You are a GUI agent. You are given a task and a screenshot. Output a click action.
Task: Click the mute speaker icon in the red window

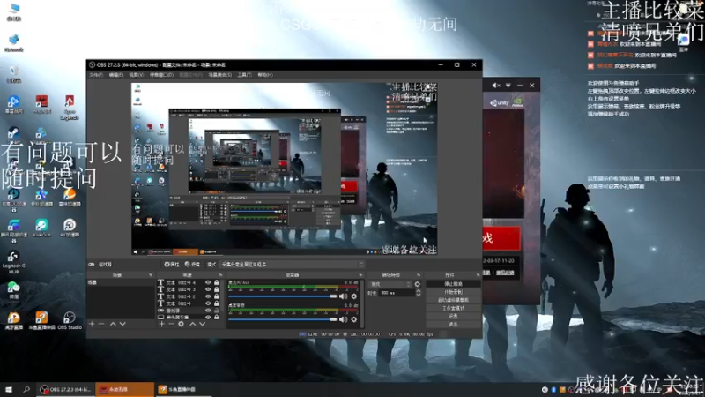tap(496, 85)
